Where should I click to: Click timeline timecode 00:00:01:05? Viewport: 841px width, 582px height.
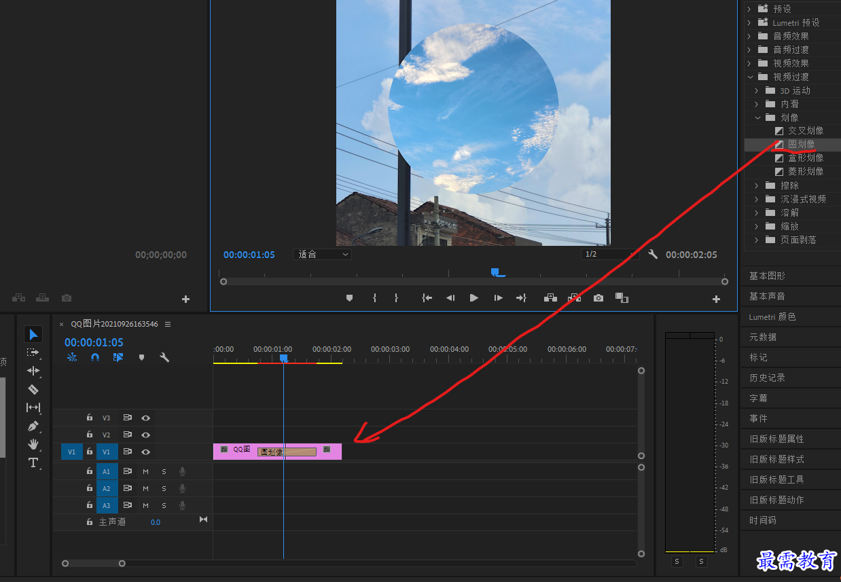pyautogui.click(x=94, y=342)
